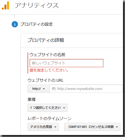
Task: Focus the website URL input field
Action: click(86, 89)
